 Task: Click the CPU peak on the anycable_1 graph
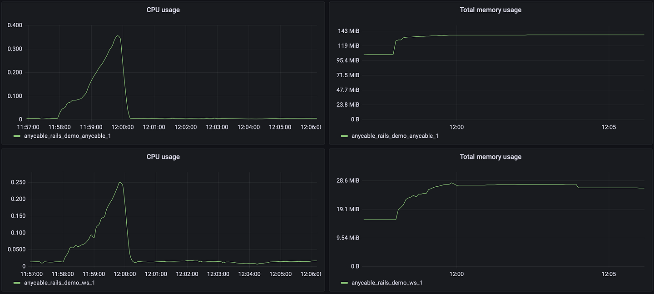click(118, 36)
